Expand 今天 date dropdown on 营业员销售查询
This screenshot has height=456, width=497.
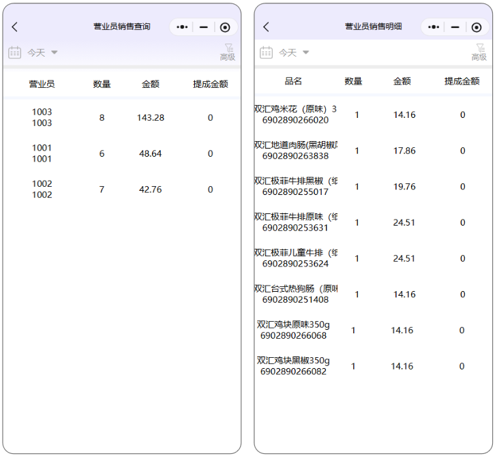tap(43, 52)
